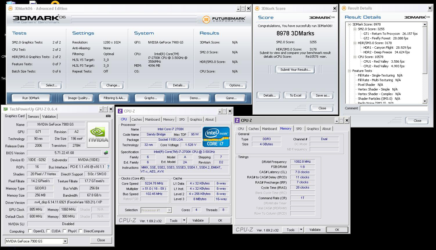The image size is (436, 250).
Task: Click the Result Details scrollbar thumb
Action: [x=425, y=50]
